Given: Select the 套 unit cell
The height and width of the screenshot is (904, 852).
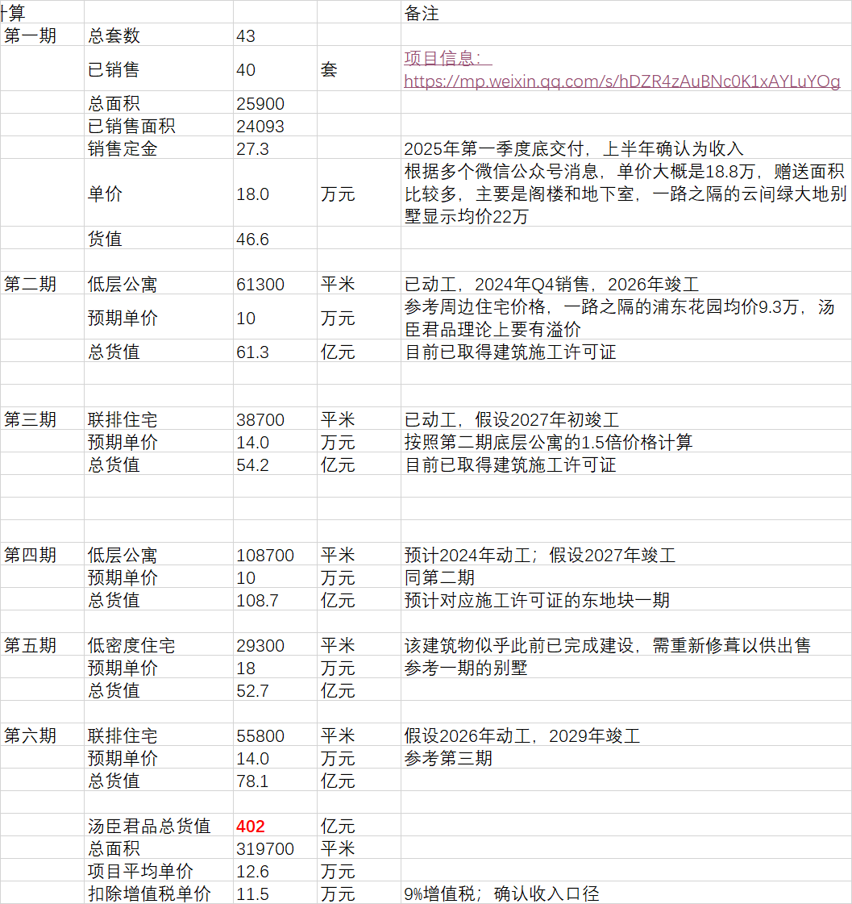Looking at the screenshot, I should point(360,69).
